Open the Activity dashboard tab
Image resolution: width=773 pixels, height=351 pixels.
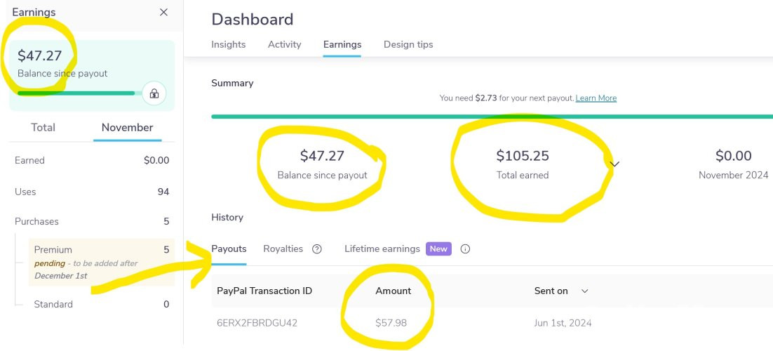(x=285, y=44)
